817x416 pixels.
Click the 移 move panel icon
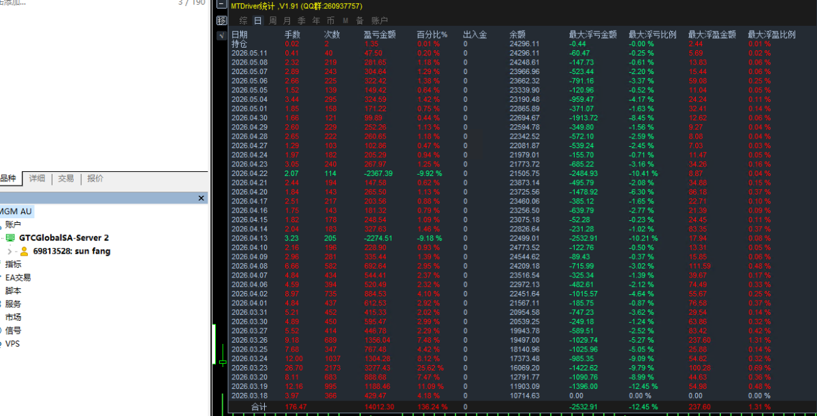coord(222,21)
